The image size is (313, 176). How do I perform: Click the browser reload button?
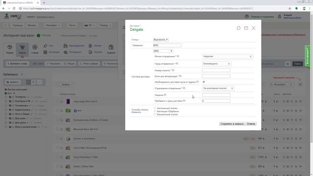point(14,9)
